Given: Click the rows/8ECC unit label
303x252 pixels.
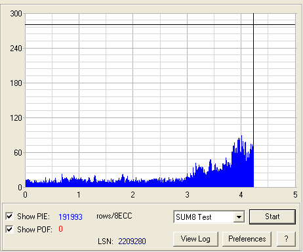Looking at the screenshot, I should (114, 216).
